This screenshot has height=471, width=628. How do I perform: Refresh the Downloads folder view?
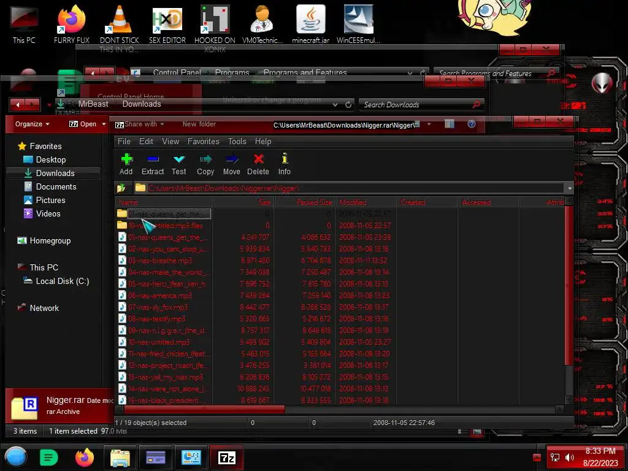348,104
